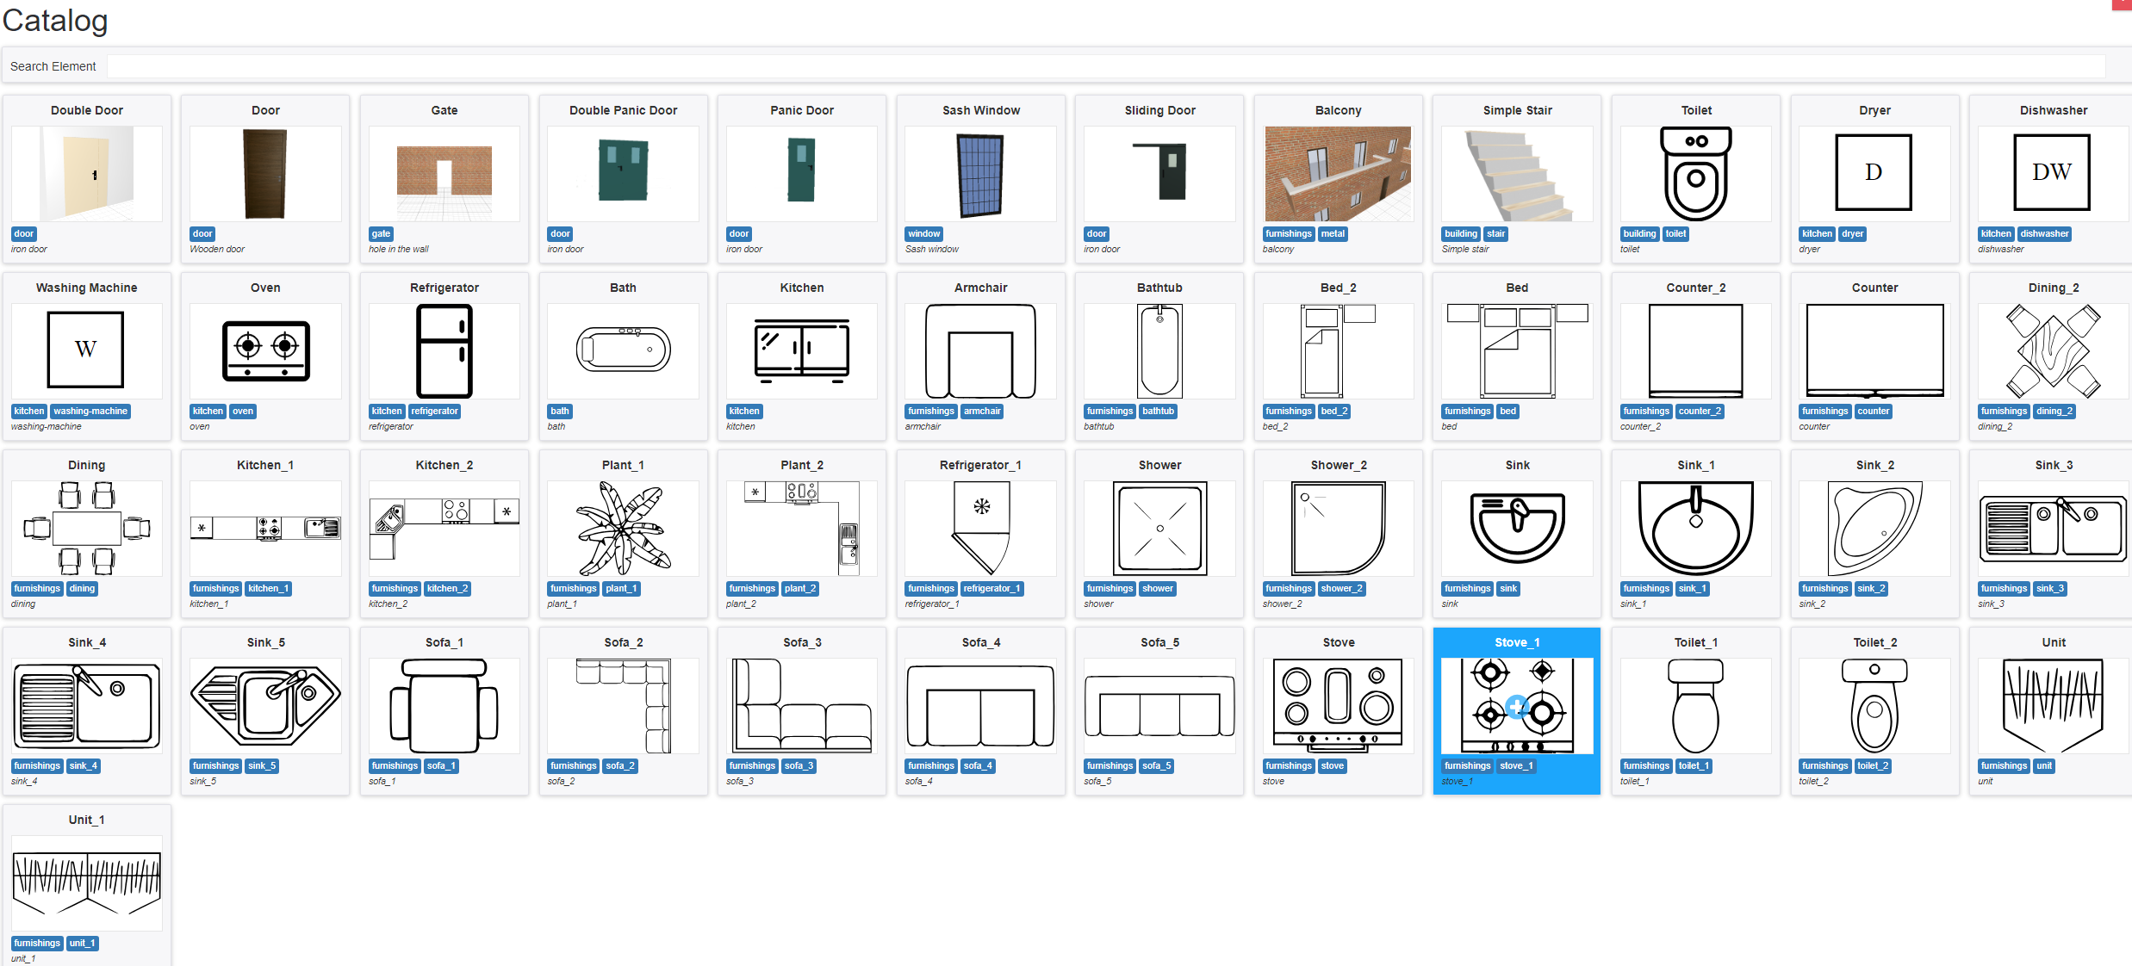Pick the Armchair plan icon
Image resolution: width=2132 pixels, height=966 pixels.
[980, 350]
